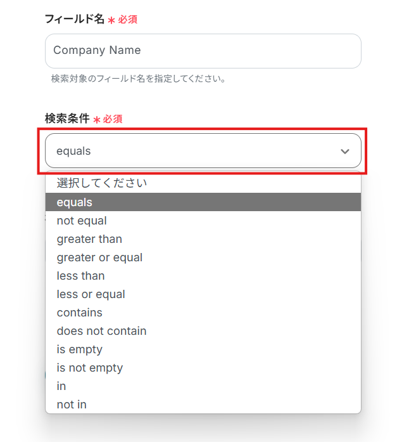Image resolution: width=409 pixels, height=442 pixels.
Task: Pick the greater than condition
Action: point(203,239)
